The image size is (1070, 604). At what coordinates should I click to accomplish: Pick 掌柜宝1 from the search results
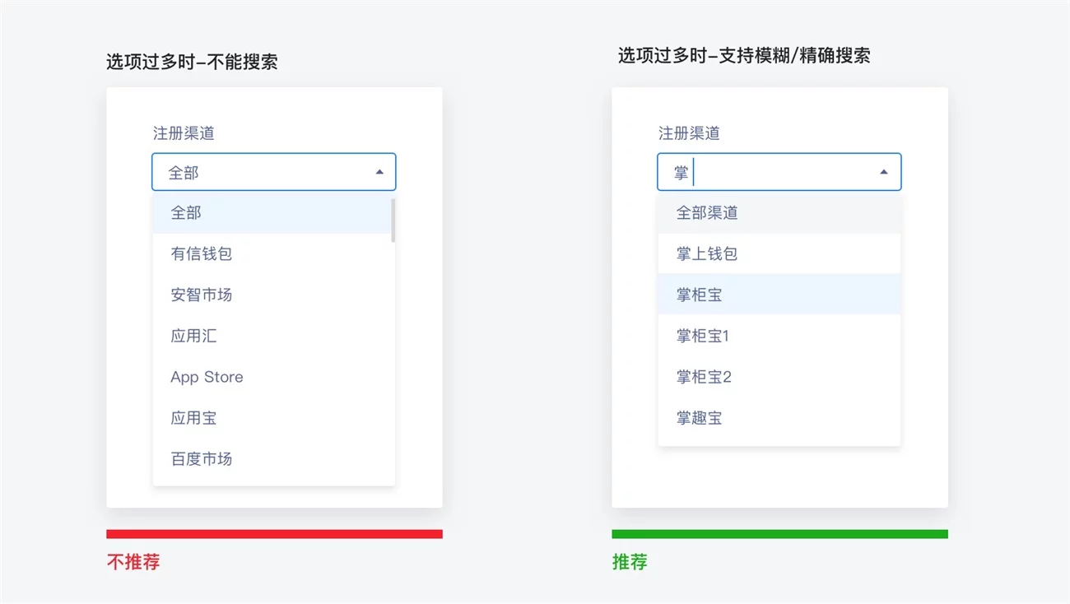coord(703,336)
